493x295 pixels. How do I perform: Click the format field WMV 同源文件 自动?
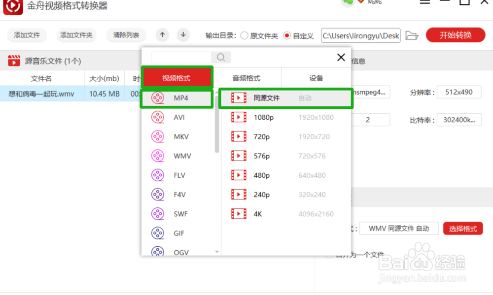(399, 229)
